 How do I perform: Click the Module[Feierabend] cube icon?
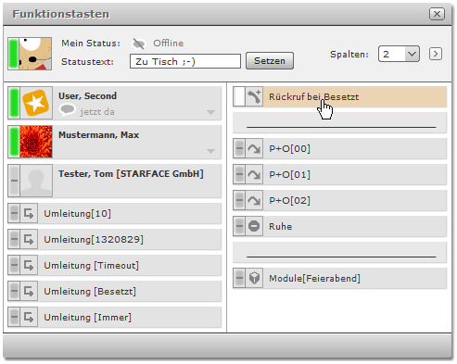pyautogui.click(x=254, y=278)
